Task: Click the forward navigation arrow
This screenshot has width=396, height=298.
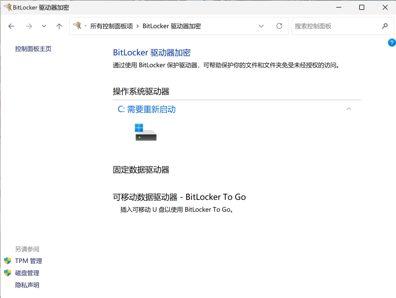Action: [x=29, y=26]
